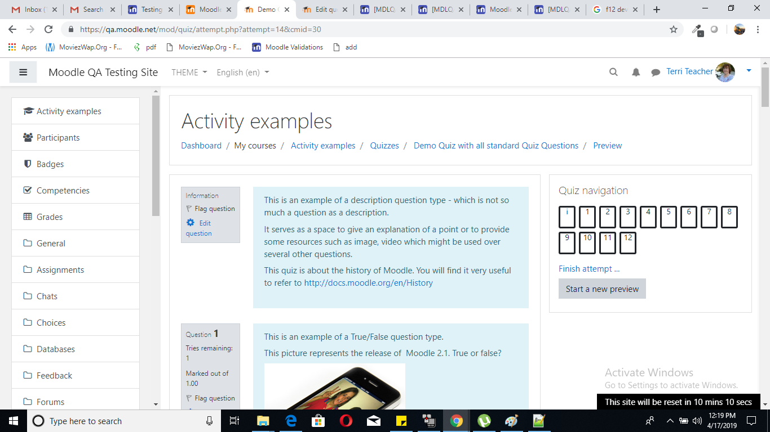Click the Grades table icon in sidebar
The height and width of the screenshot is (432, 770).
pyautogui.click(x=28, y=217)
